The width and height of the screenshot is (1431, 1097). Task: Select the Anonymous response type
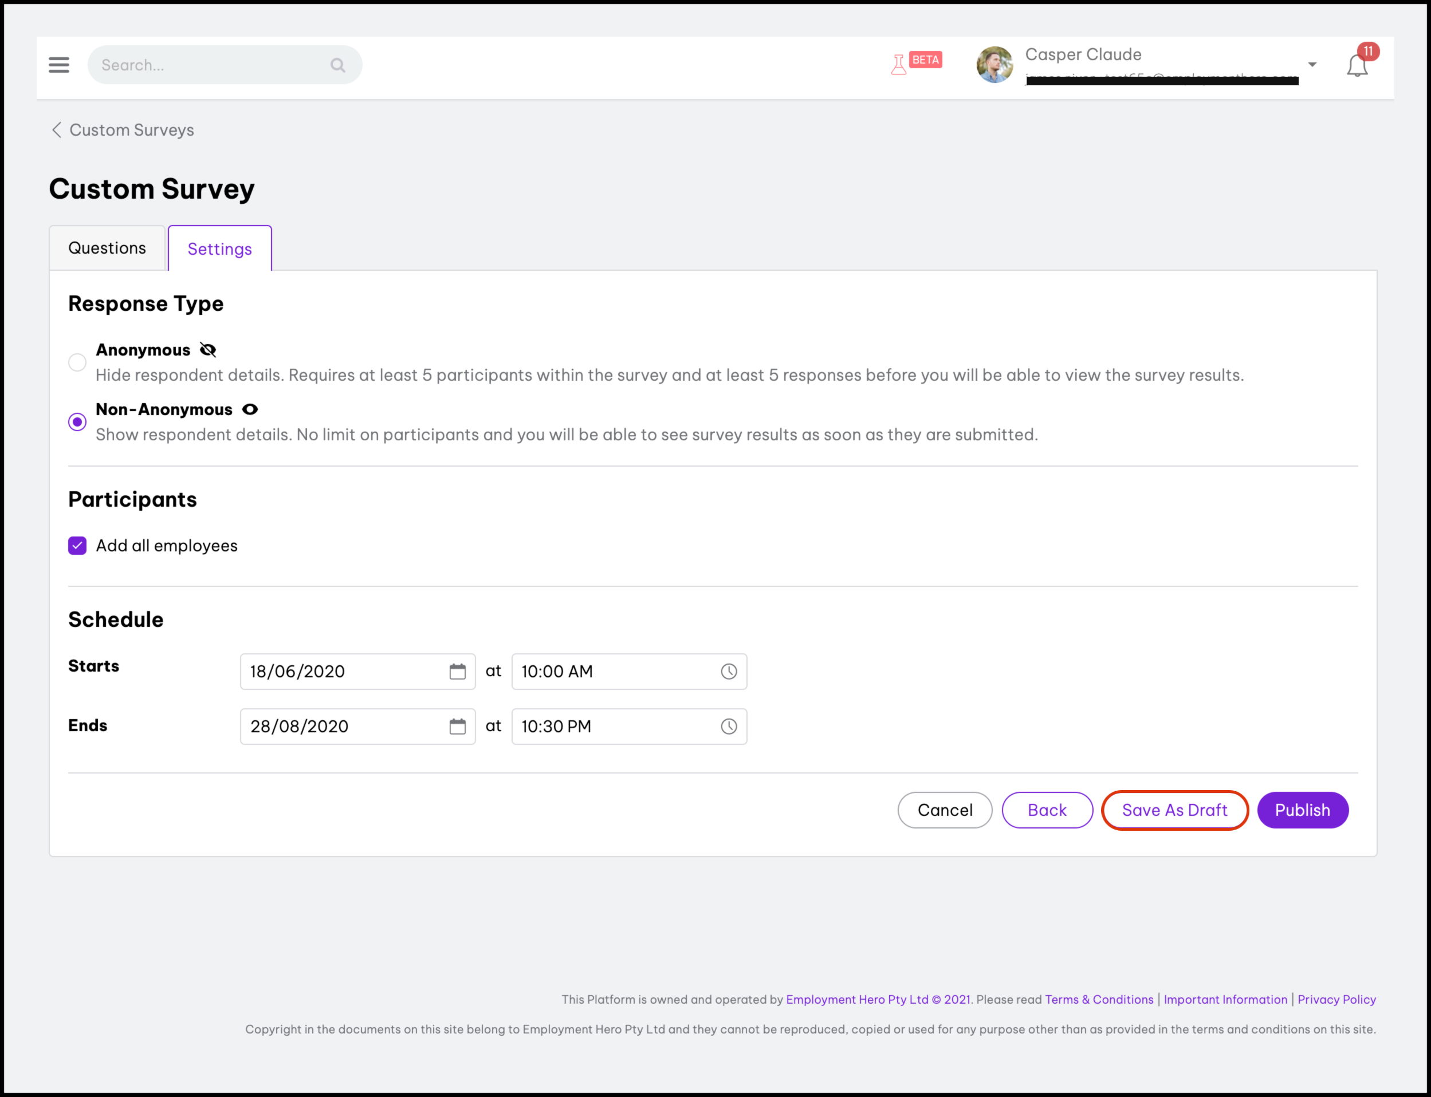(x=77, y=362)
